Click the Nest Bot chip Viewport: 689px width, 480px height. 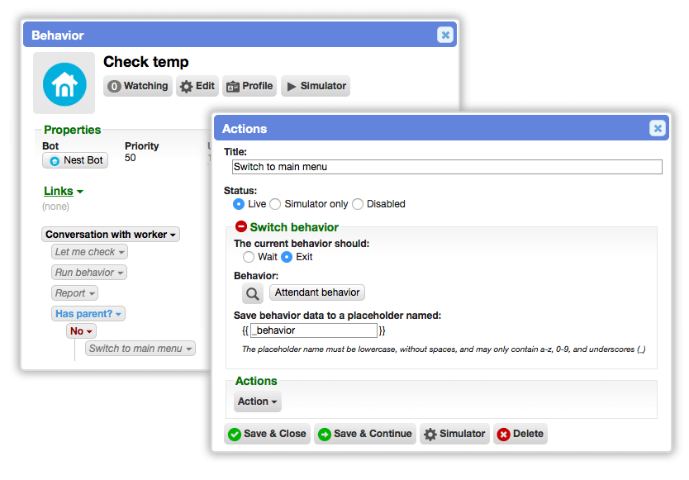(x=75, y=160)
